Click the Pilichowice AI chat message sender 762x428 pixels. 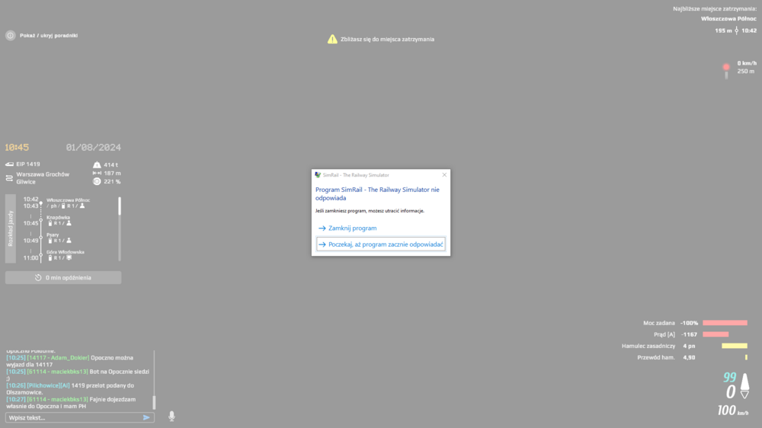pos(48,385)
